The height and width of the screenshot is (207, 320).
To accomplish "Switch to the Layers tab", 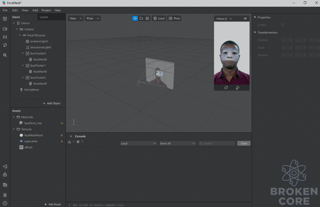I will [x=44, y=17].
